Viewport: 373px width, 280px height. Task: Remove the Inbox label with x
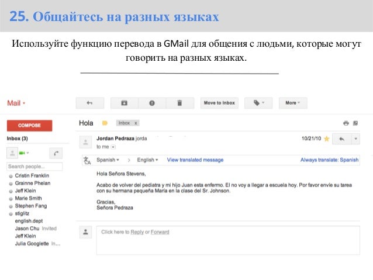click(x=136, y=123)
